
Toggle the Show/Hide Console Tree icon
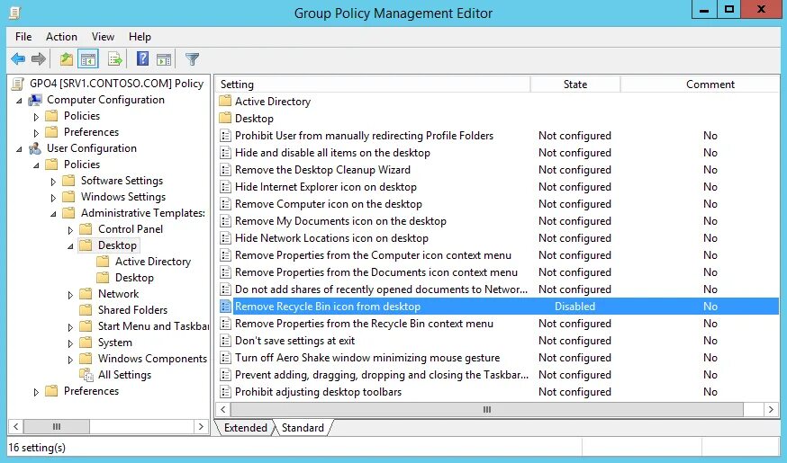tap(88, 59)
